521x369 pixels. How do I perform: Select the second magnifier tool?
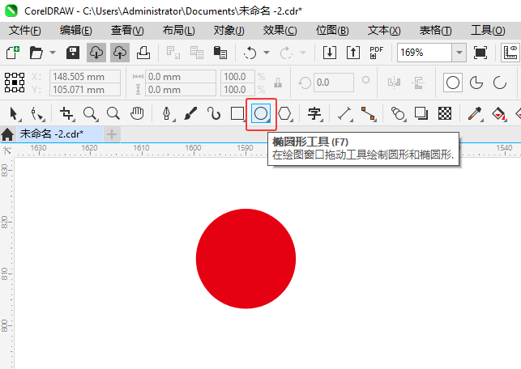point(113,113)
